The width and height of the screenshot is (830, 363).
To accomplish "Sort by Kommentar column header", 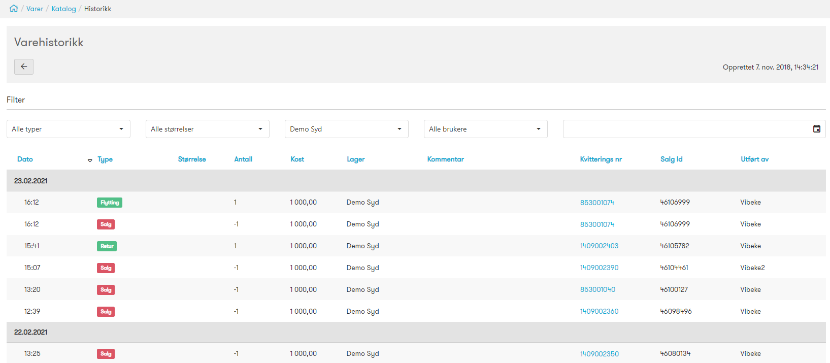I will (445, 159).
